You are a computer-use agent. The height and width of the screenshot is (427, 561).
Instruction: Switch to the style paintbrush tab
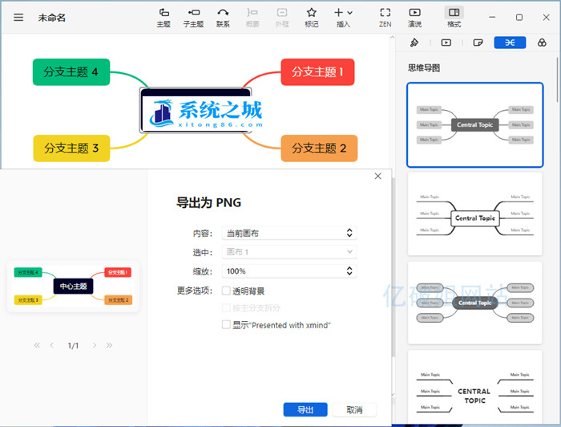point(414,43)
